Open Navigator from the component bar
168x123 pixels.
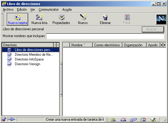click(x=113, y=119)
